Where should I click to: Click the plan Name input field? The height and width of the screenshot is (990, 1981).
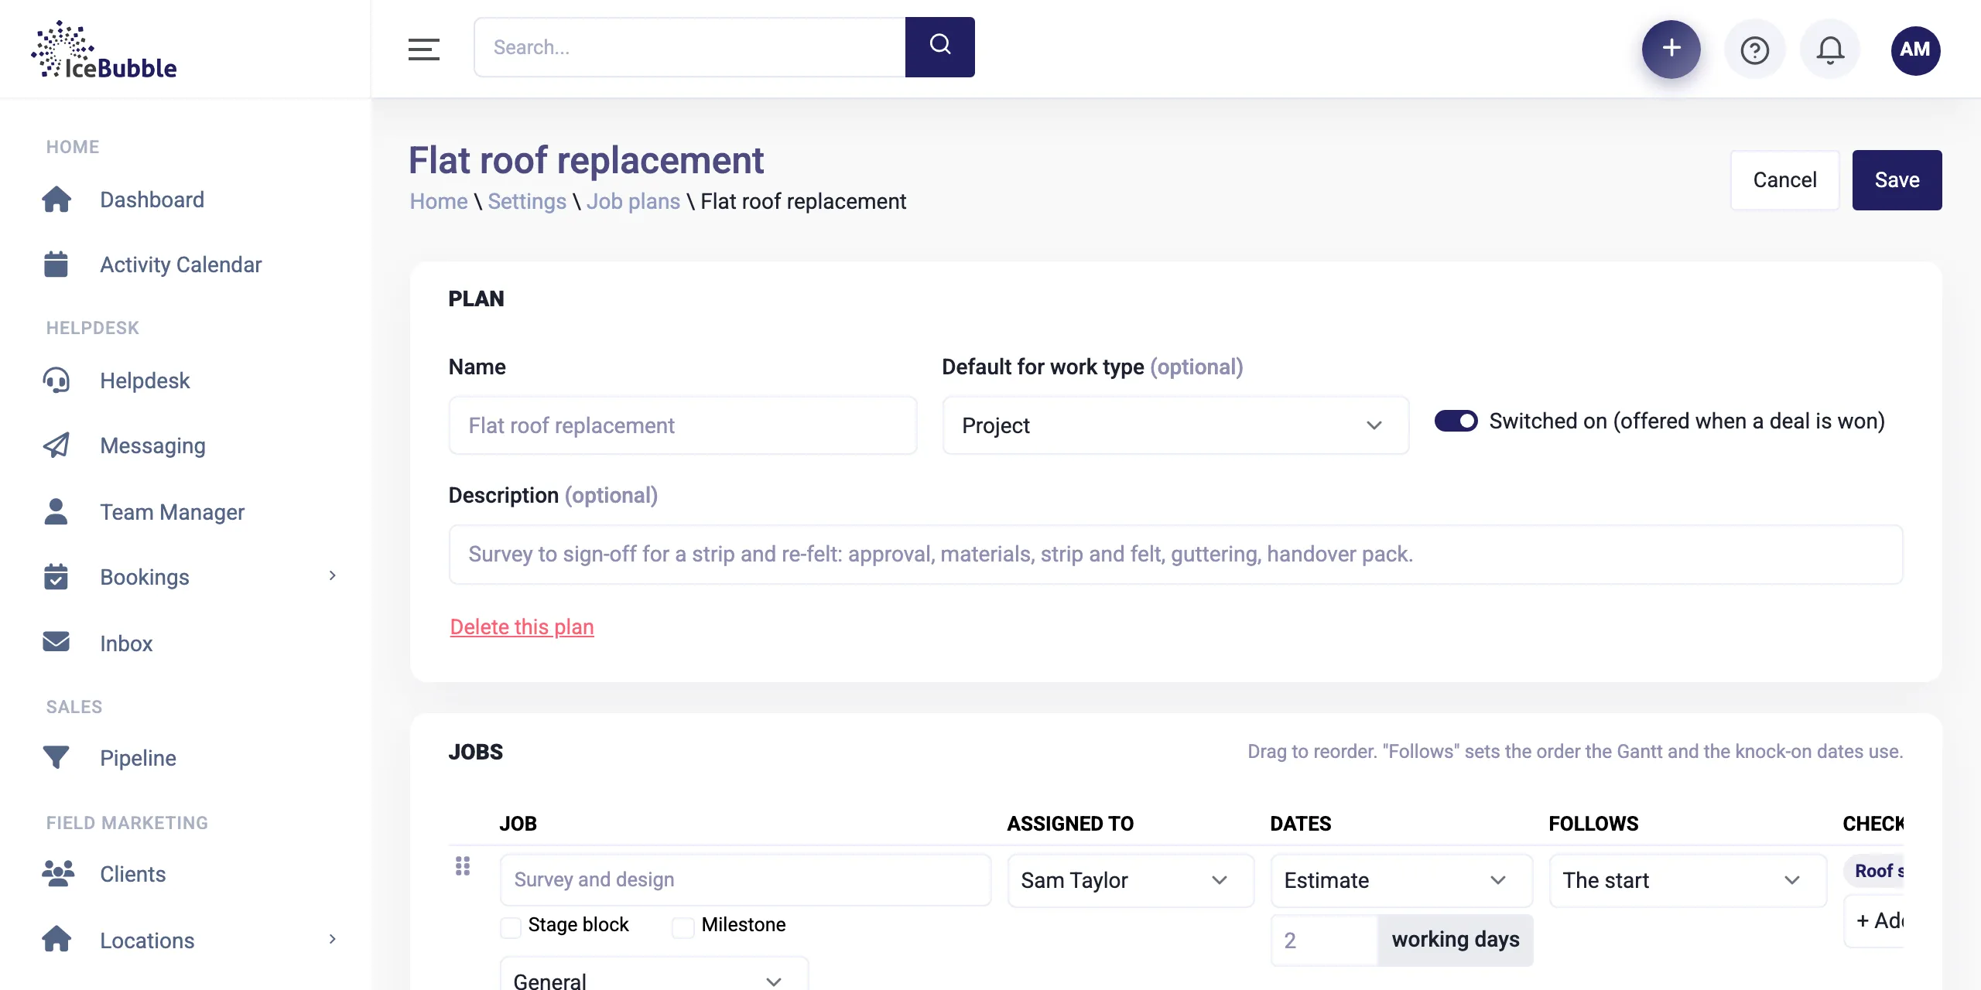pos(683,425)
